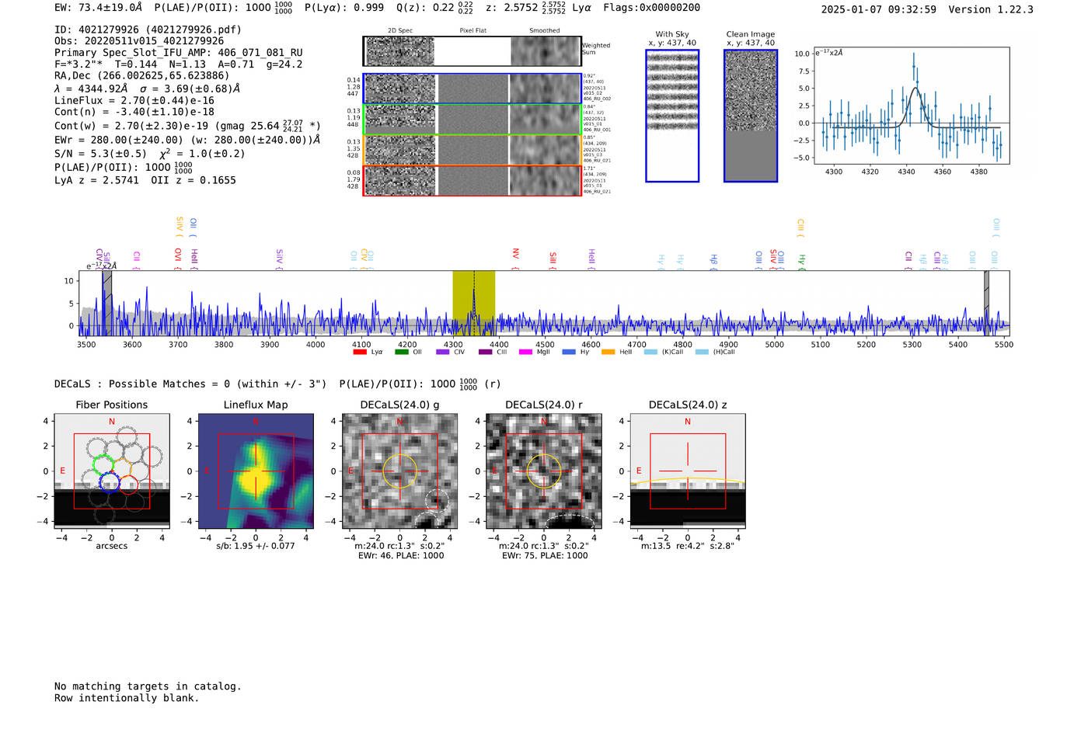
Task: Click the 2025-01-07 09:32:59 timestamp
Action: 879,9
